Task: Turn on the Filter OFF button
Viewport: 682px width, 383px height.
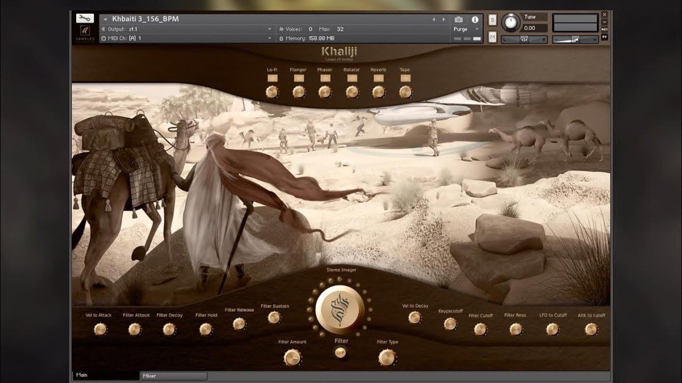Action: (340, 352)
